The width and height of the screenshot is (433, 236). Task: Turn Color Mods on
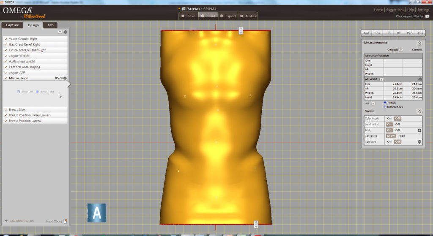tap(389, 119)
